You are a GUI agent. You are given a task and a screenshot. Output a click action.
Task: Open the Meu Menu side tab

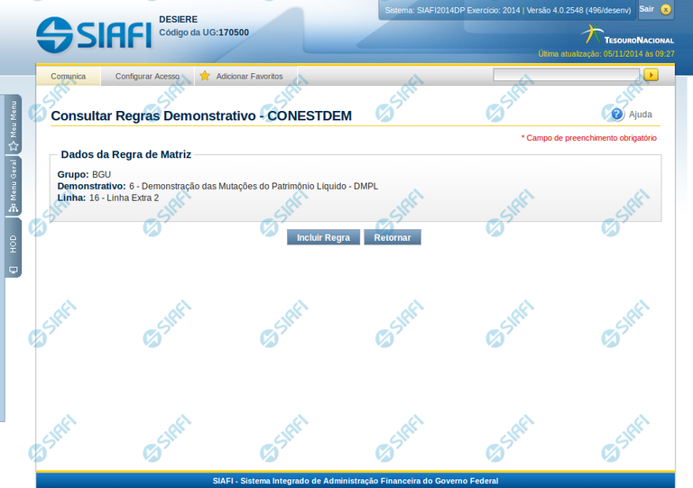tap(14, 124)
